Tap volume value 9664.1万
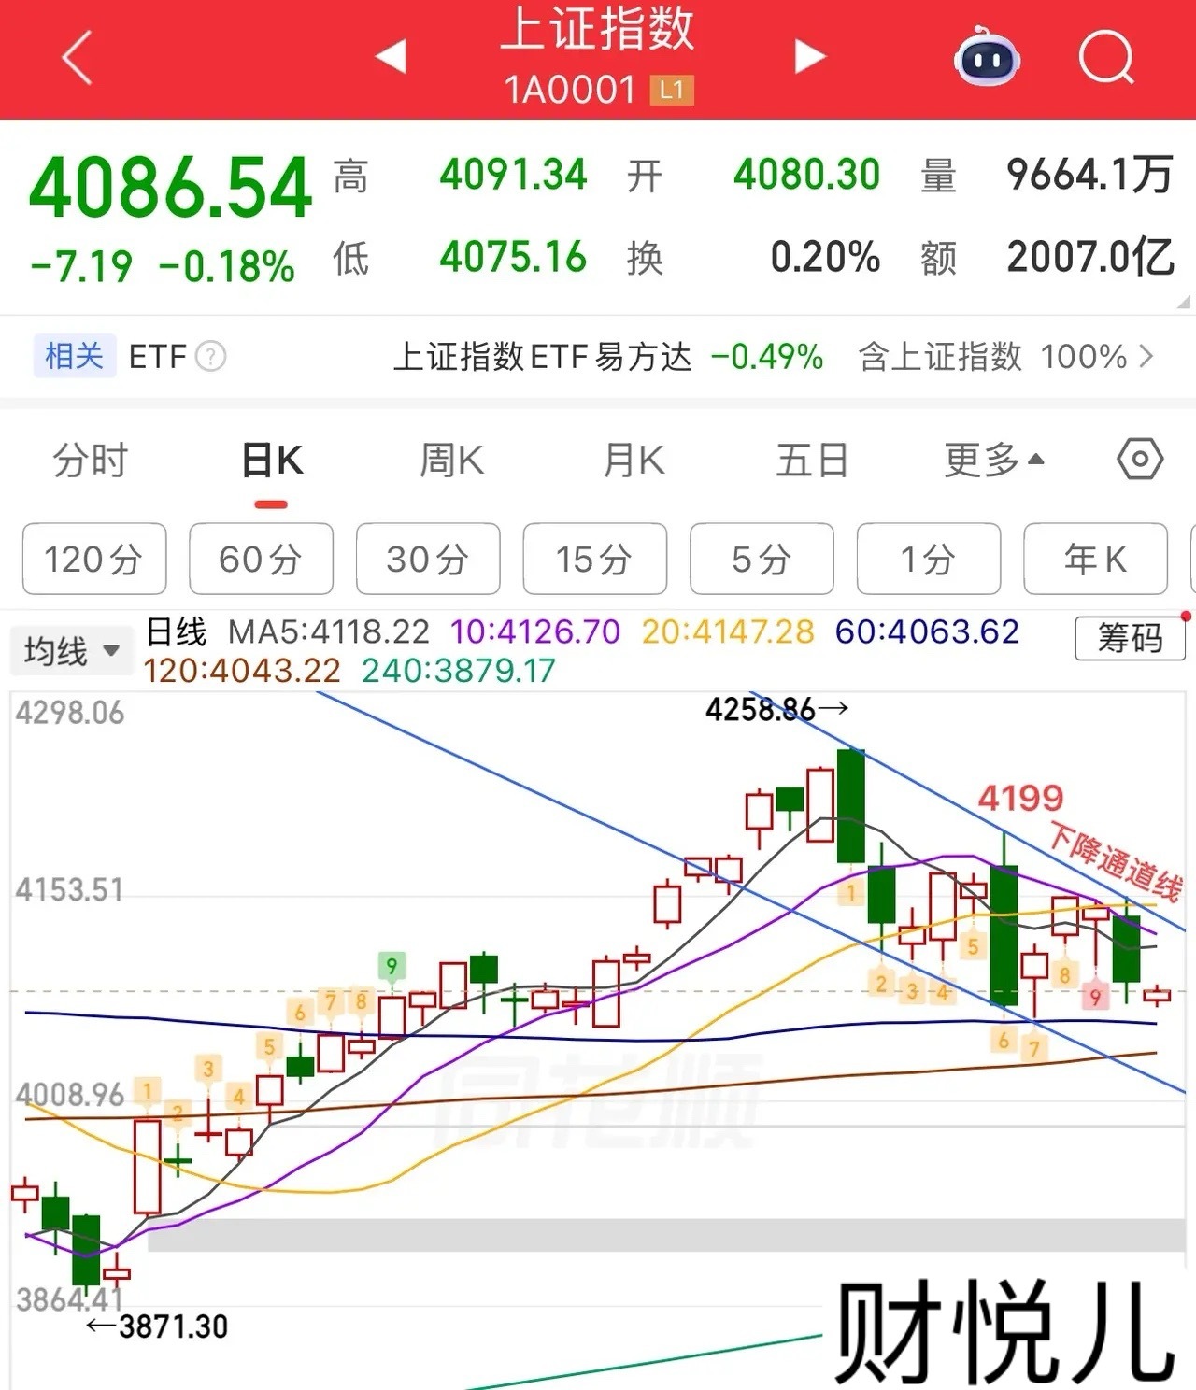Image resolution: width=1196 pixels, height=1390 pixels. pos(1089,175)
